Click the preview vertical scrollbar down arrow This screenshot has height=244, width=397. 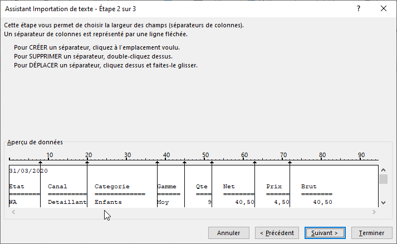coord(383,203)
